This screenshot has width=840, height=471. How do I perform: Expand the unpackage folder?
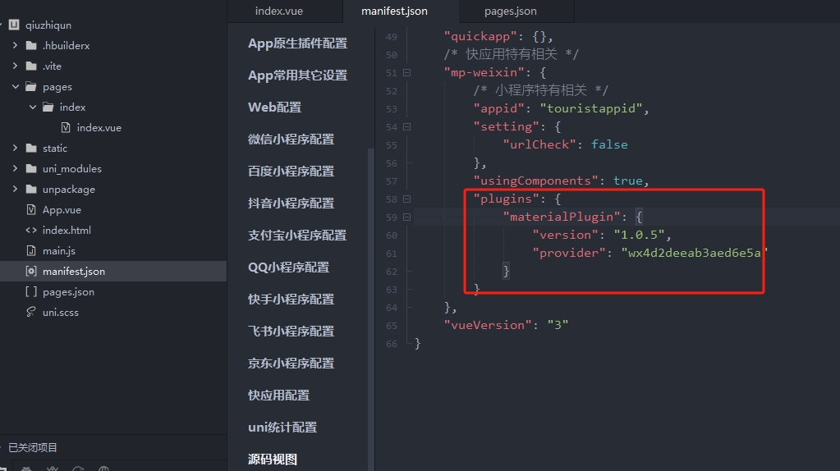tap(15, 189)
